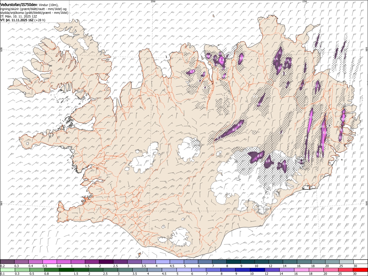The height and width of the screenshot is (276, 368).
Task: Select the 4 grey-blue swatch in lower legend
Action: click(x=154, y=270)
